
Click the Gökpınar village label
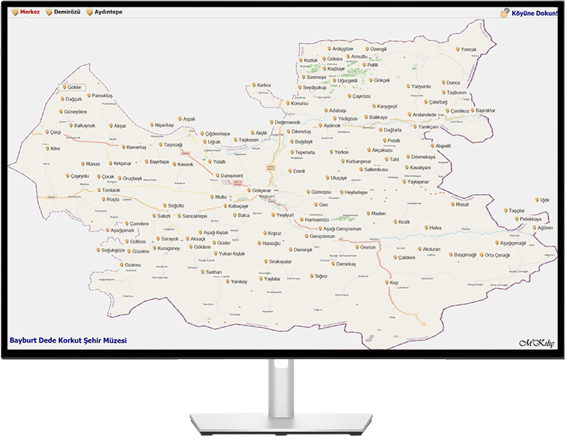261,191
